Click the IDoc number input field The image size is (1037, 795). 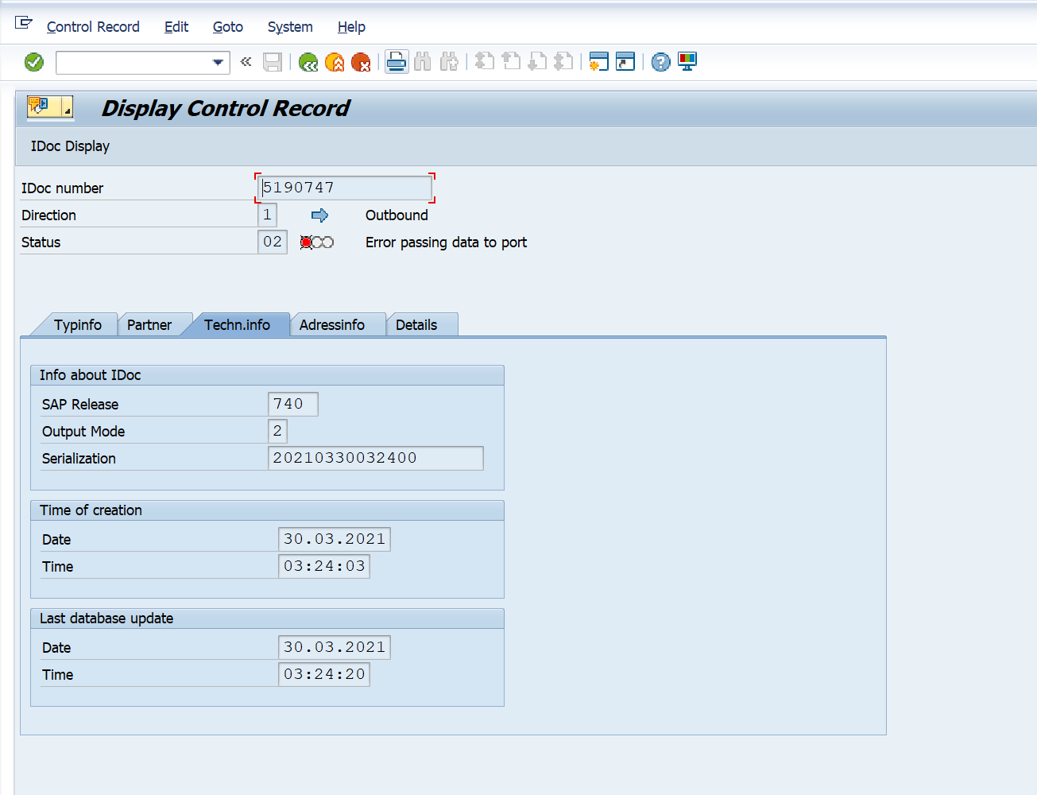[345, 188]
